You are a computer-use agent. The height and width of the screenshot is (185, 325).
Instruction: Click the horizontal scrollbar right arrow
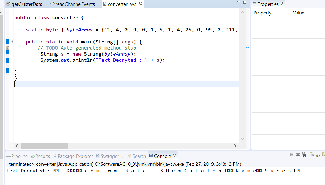(x=235, y=146)
